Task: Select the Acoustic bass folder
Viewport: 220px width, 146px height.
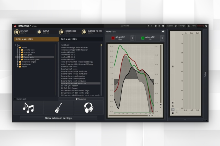Action: [29, 50]
